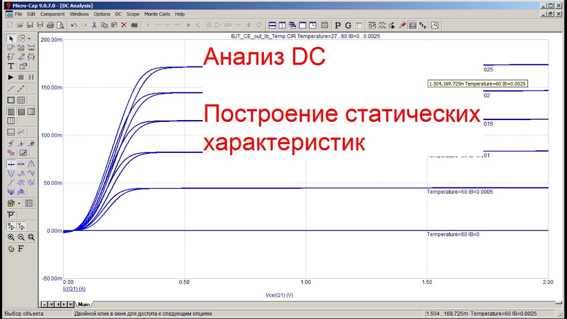567x319 pixels.
Task: Click the 'P' properties button
Action: 11,214
